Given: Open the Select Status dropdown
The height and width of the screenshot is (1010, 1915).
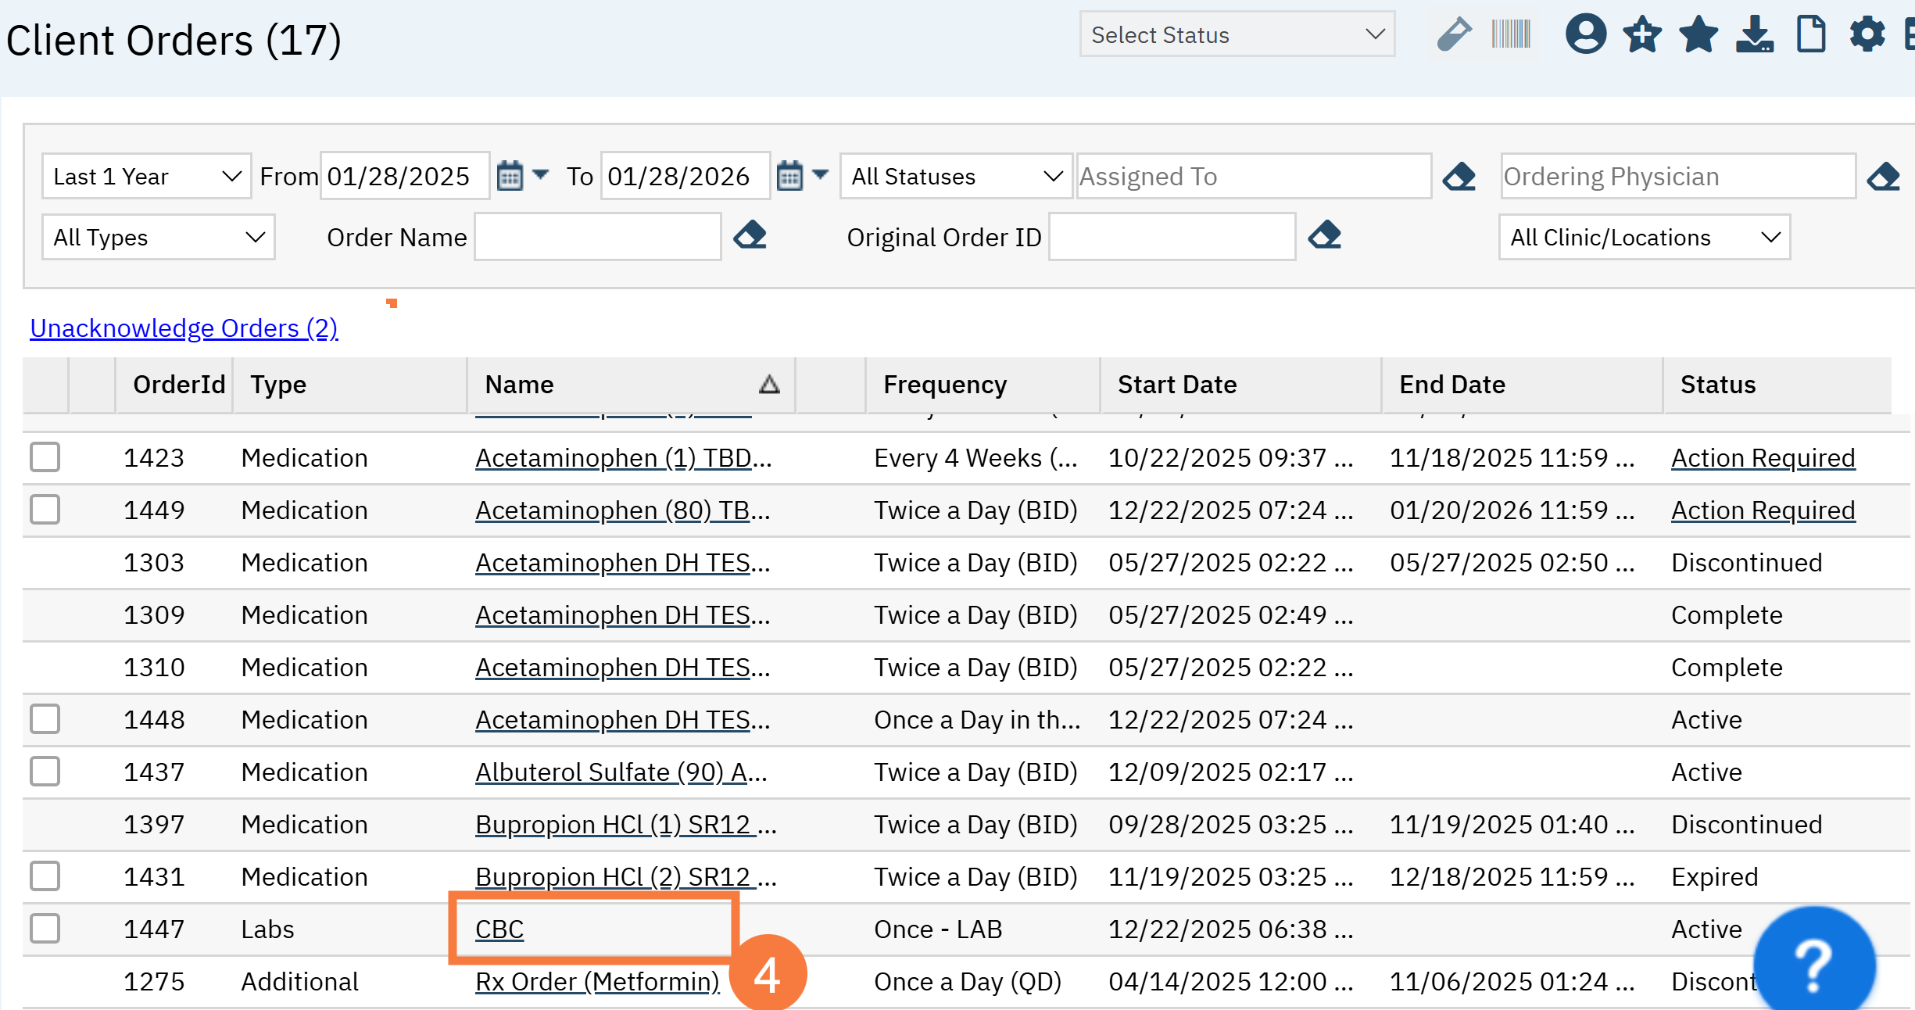Looking at the screenshot, I should click(x=1237, y=35).
